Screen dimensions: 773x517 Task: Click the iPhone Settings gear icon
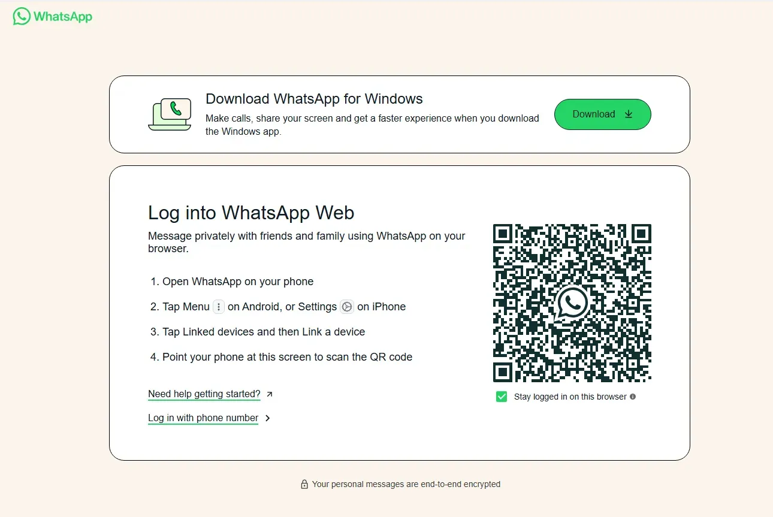point(347,307)
